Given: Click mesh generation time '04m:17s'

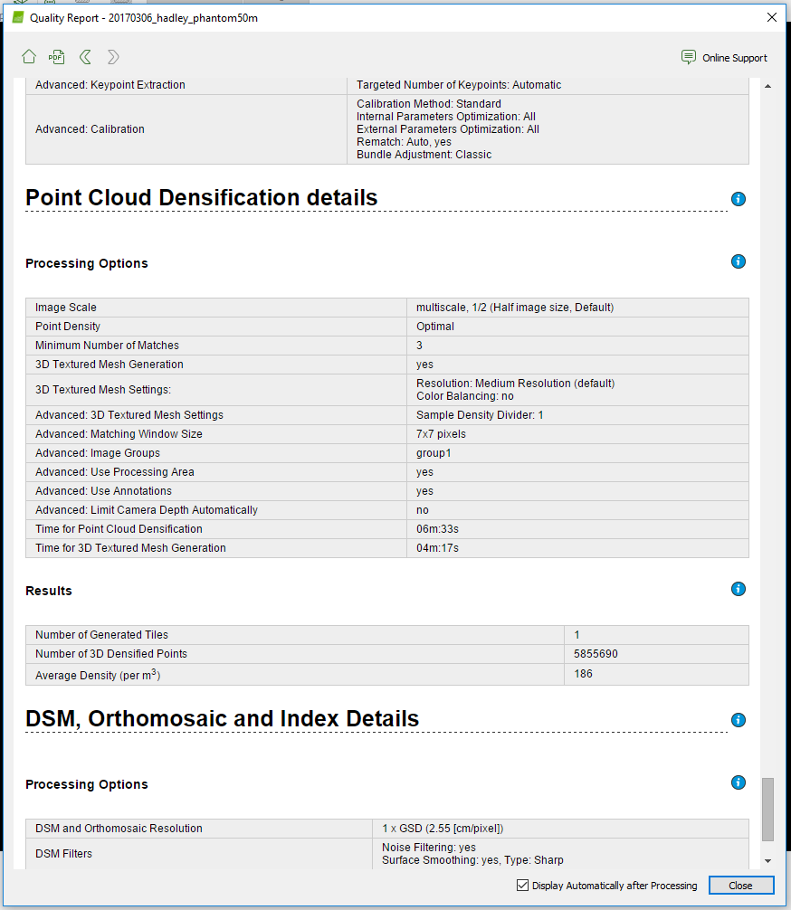Looking at the screenshot, I should tap(437, 548).
